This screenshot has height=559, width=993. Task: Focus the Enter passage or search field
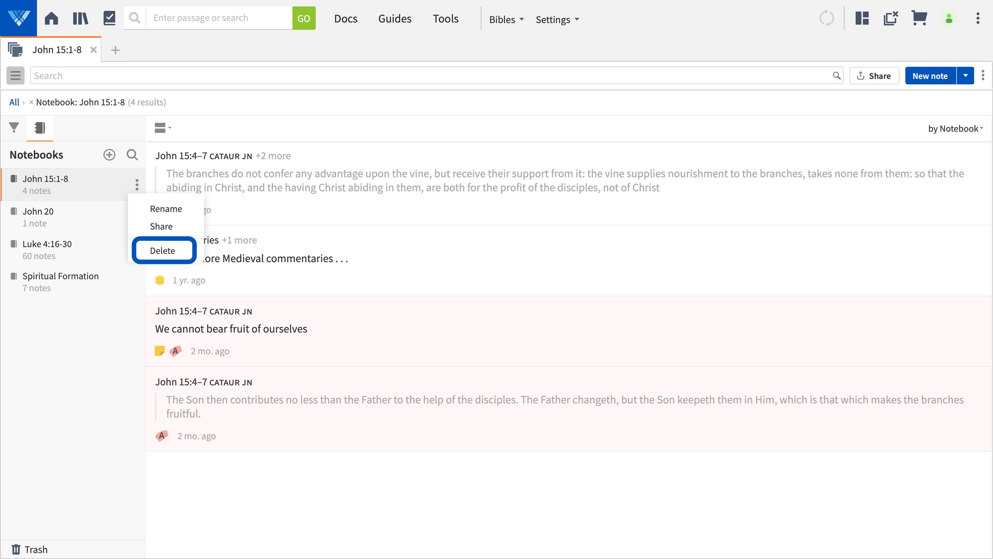219,18
